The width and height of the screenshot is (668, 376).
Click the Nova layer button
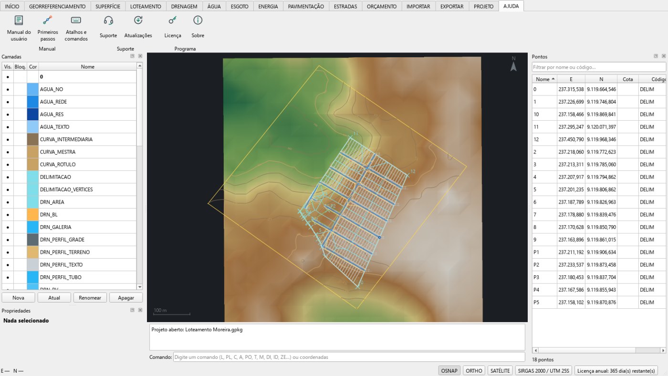[x=19, y=298]
